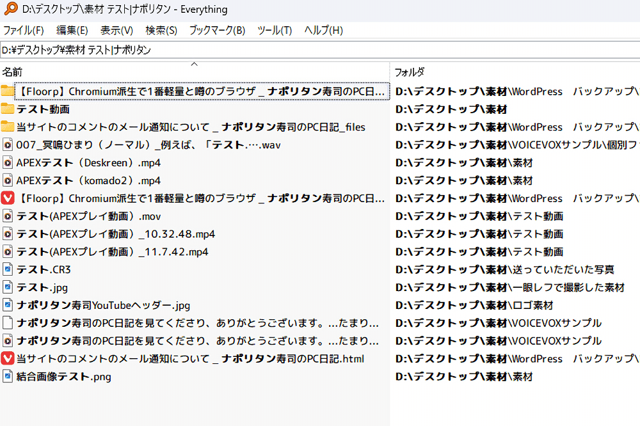The width and height of the screenshot is (640, 426).
Task: Open the ブックマーク(B) menu
Action: 217,30
